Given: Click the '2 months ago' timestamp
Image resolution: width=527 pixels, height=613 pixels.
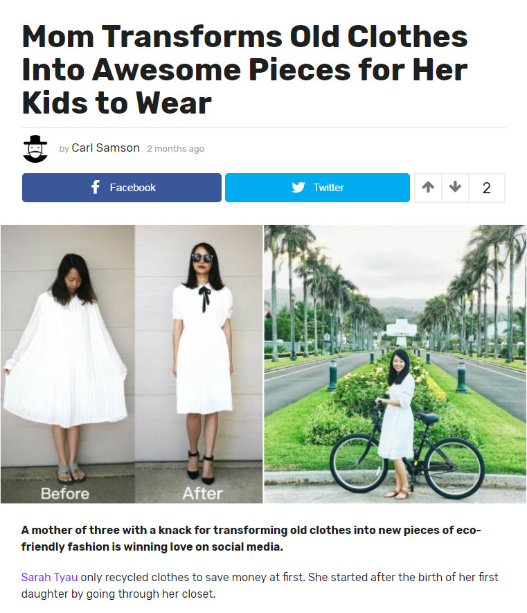Looking at the screenshot, I should coord(175,149).
